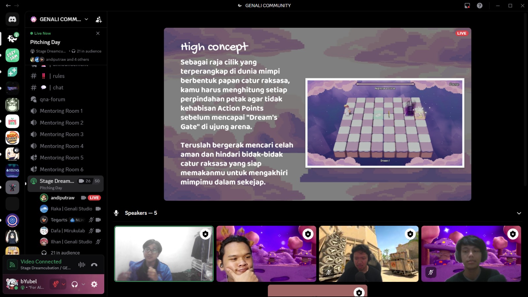The height and width of the screenshot is (297, 528).
Task: Toggle noise suppression waveform icon
Action: click(82, 265)
